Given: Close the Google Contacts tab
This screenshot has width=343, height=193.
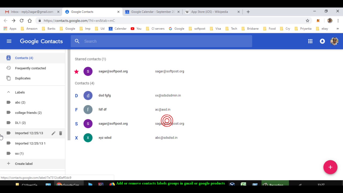Looking at the screenshot, I should click(118, 12).
